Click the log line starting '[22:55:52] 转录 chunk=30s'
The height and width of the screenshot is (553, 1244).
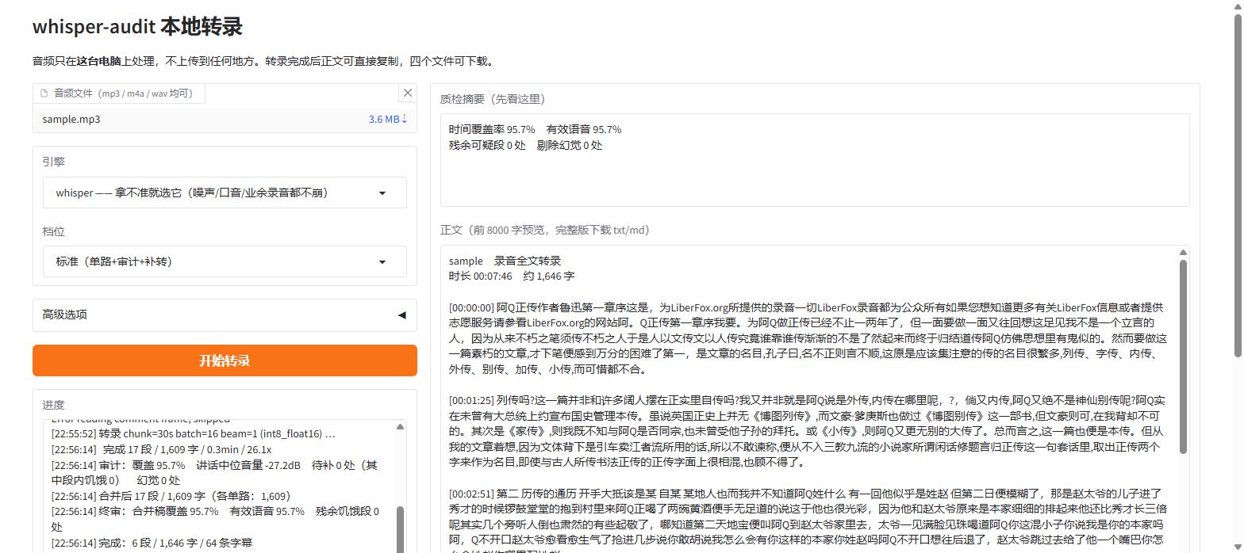pyautogui.click(x=193, y=434)
